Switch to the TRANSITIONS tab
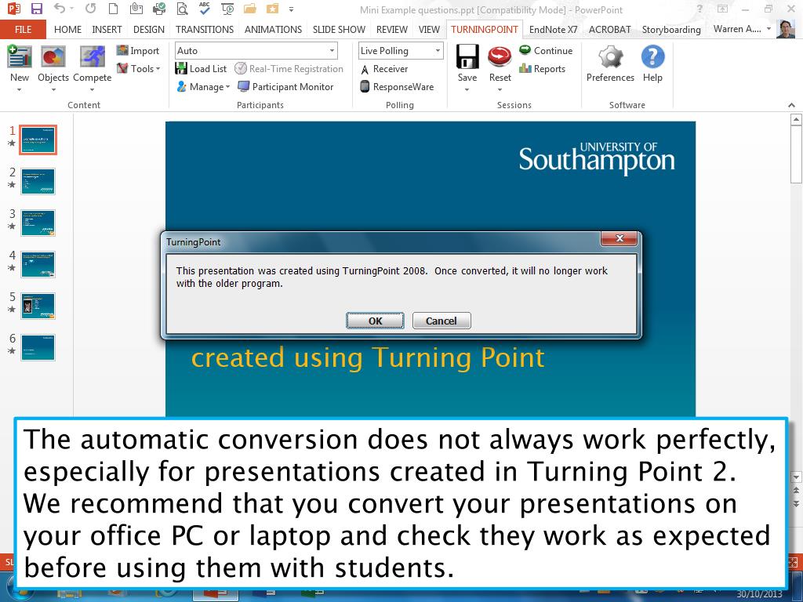 [x=205, y=30]
